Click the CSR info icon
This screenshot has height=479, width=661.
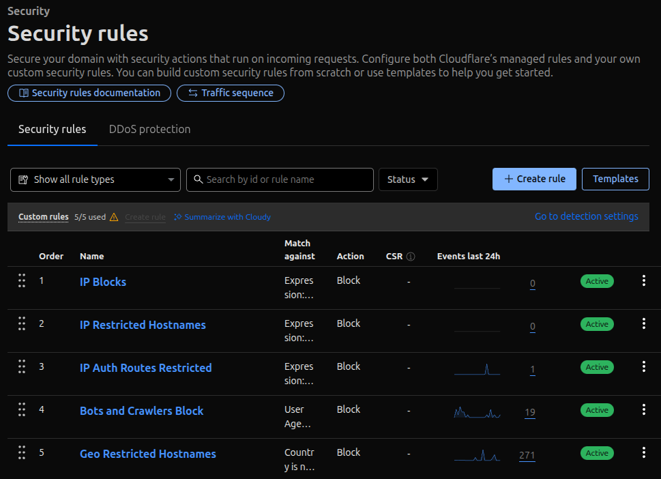point(411,257)
